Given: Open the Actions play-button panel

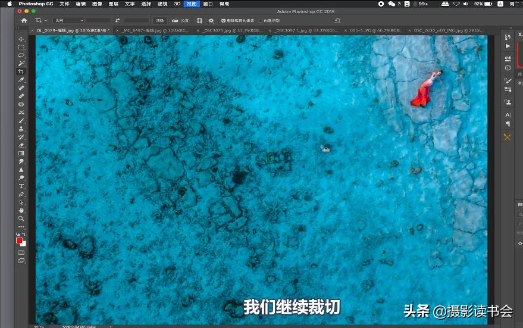Looking at the screenshot, I should [x=508, y=46].
